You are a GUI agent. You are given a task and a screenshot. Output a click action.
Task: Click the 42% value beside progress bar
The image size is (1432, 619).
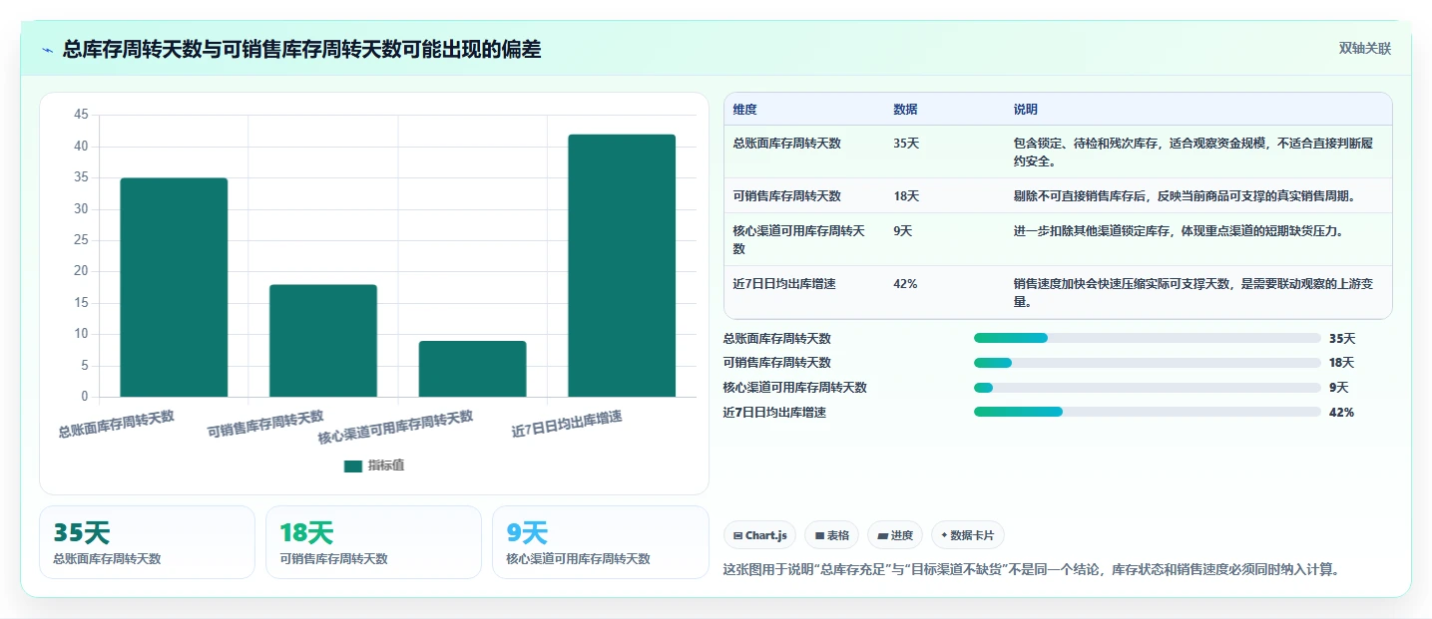tap(1341, 413)
